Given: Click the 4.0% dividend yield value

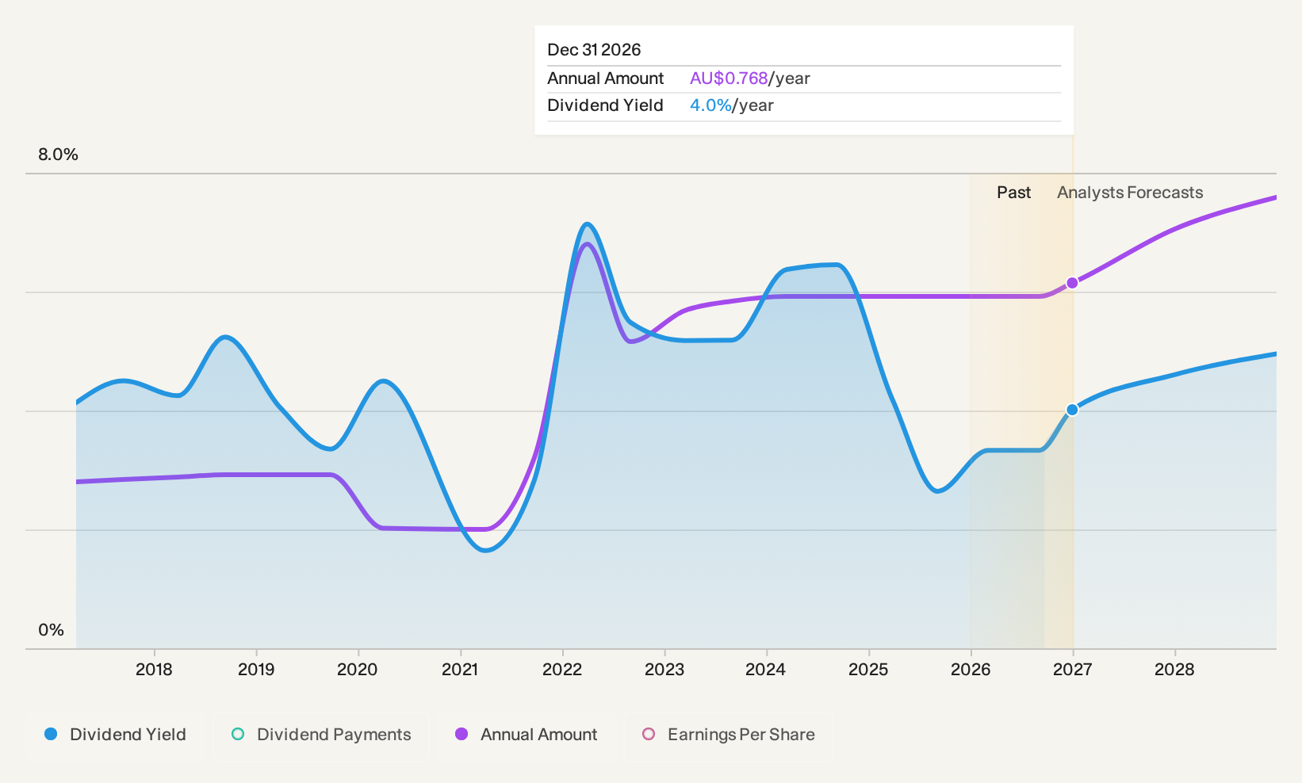Looking at the screenshot, I should click(710, 105).
